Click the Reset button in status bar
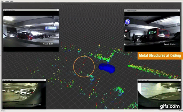The height and width of the screenshot is (112, 183). pos(3,111)
